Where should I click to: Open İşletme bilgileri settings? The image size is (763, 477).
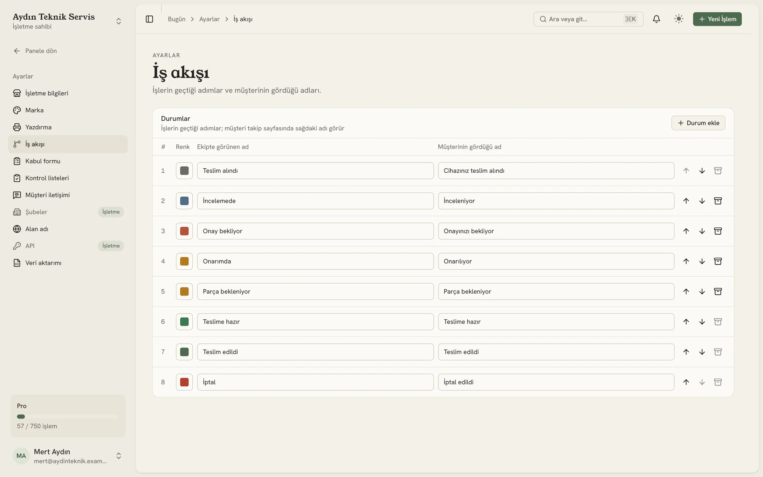pos(68,93)
